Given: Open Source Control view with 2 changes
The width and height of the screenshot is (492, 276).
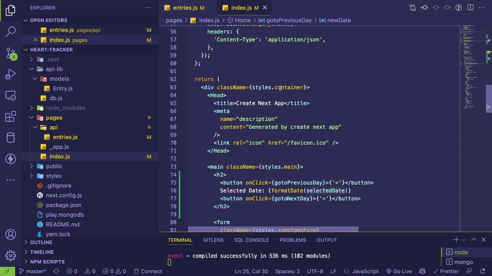Looking at the screenshot, I should coord(11,53).
